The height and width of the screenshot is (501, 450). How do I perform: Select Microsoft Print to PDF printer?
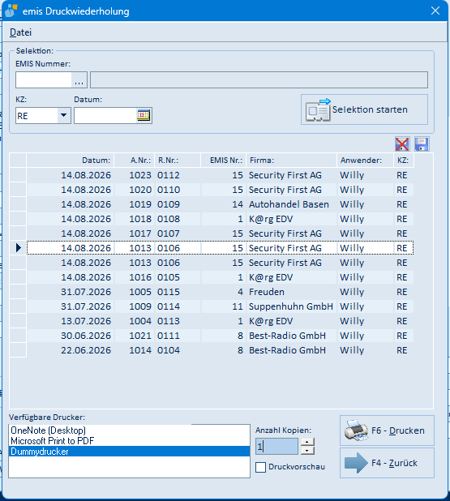[x=53, y=441]
